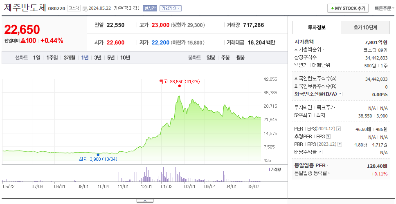This screenshot has height=204, width=396.
Task: Select the 10년 line chart period
Action: tap(125, 58)
